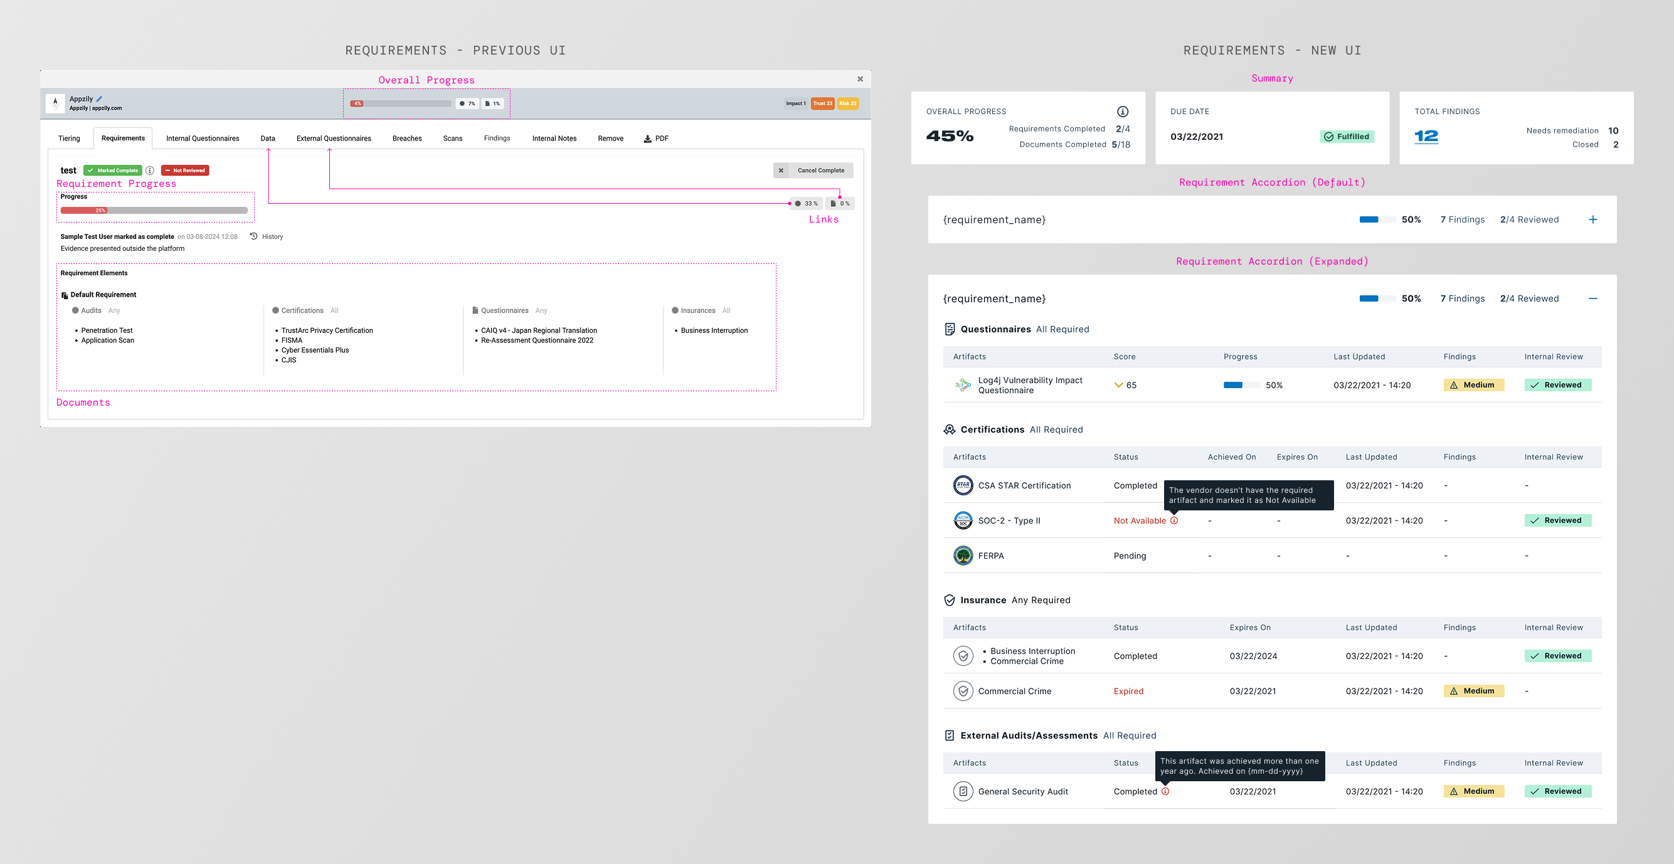
Task: Switch to the Scans tab
Action: pos(452,139)
